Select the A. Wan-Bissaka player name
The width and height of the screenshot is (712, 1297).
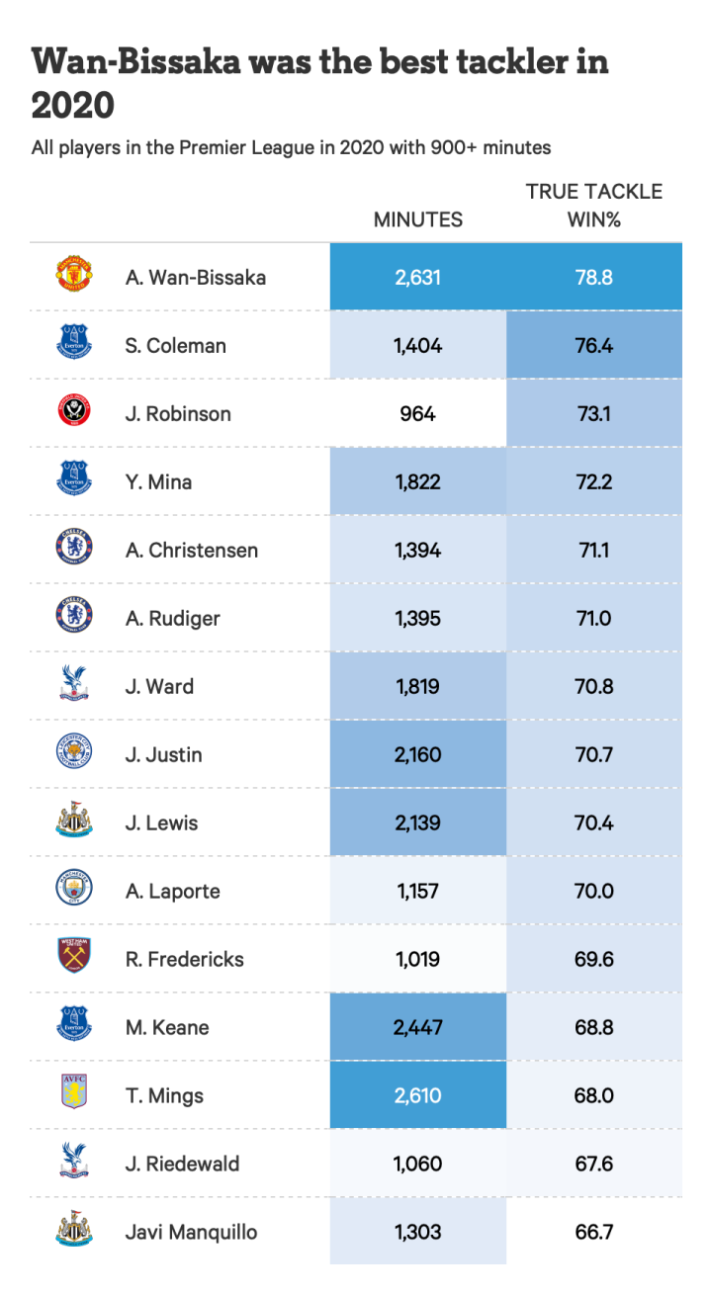196,278
